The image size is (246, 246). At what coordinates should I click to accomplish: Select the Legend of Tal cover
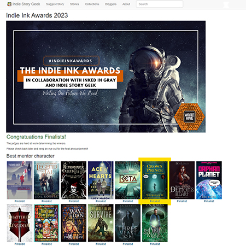tap(46, 180)
